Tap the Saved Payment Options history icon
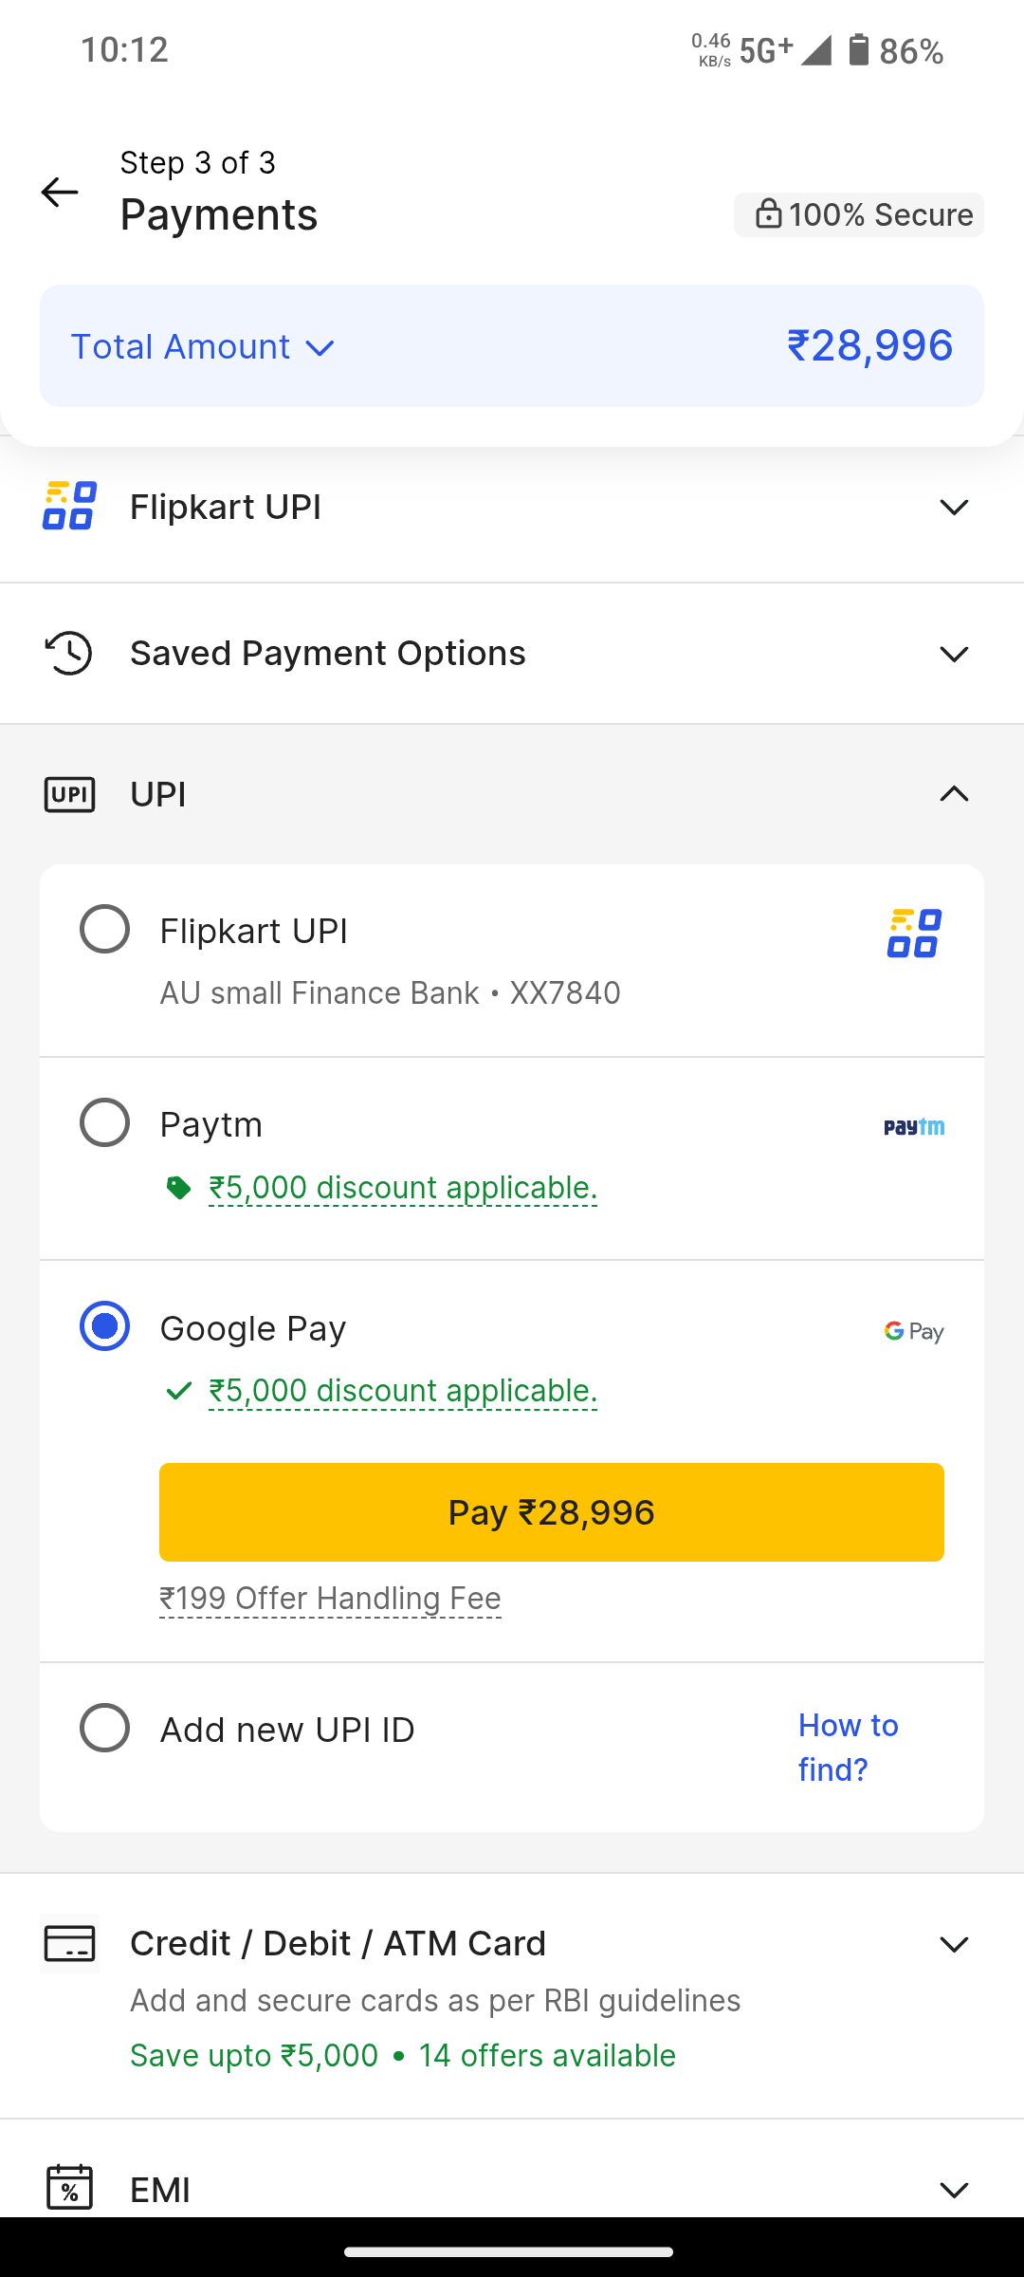The image size is (1024, 2277). pos(69,653)
